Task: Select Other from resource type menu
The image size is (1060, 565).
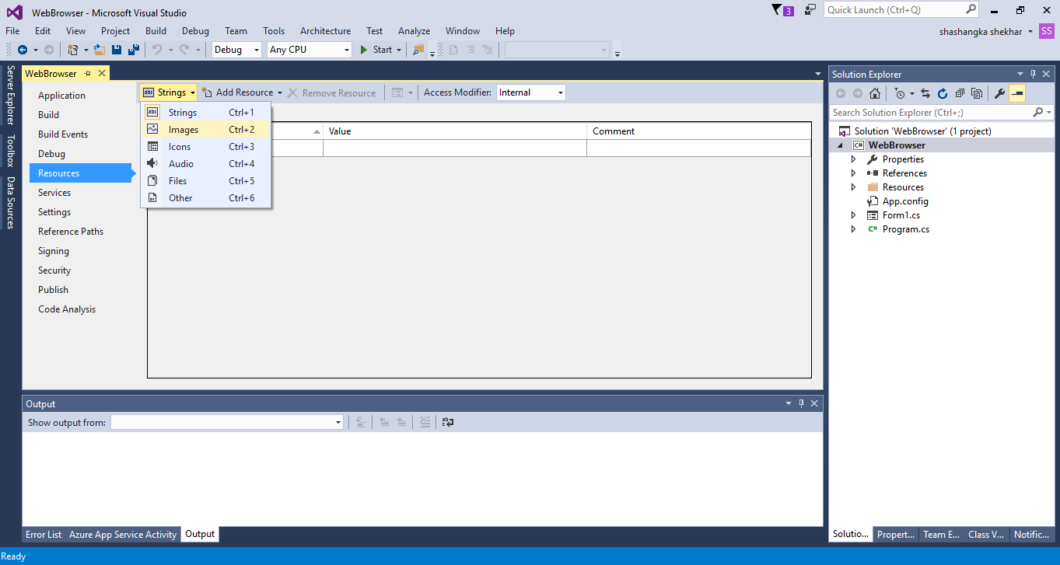Action: pyautogui.click(x=205, y=198)
